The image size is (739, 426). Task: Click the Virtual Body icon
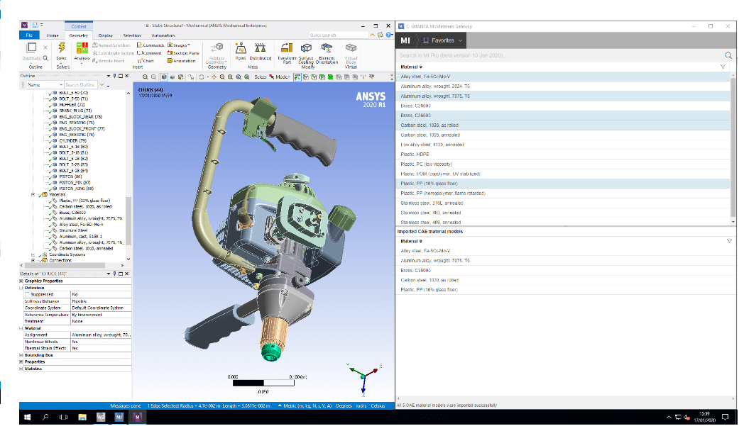pyautogui.click(x=351, y=52)
